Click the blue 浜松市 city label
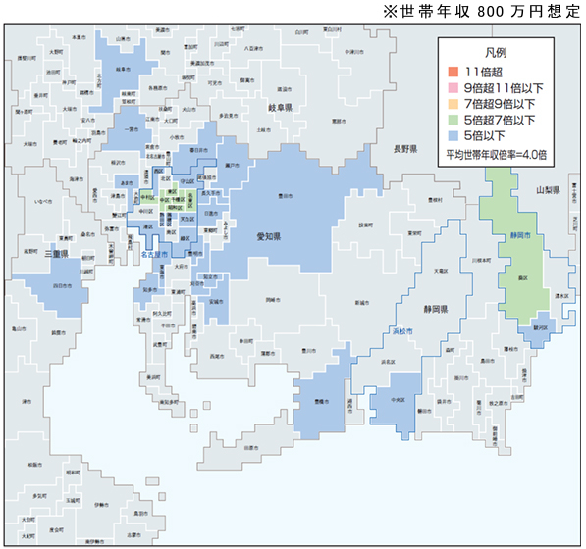The image size is (586, 549). pos(402,331)
